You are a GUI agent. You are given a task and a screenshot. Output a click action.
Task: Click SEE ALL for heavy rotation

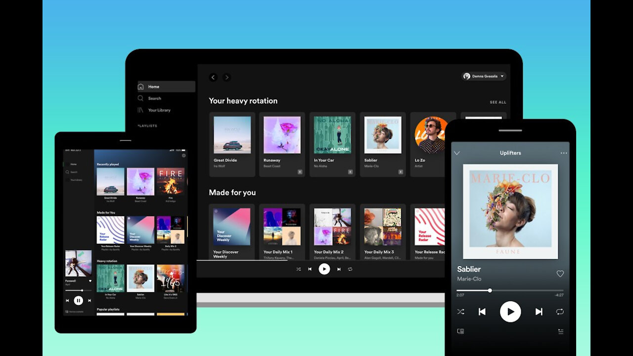(498, 102)
